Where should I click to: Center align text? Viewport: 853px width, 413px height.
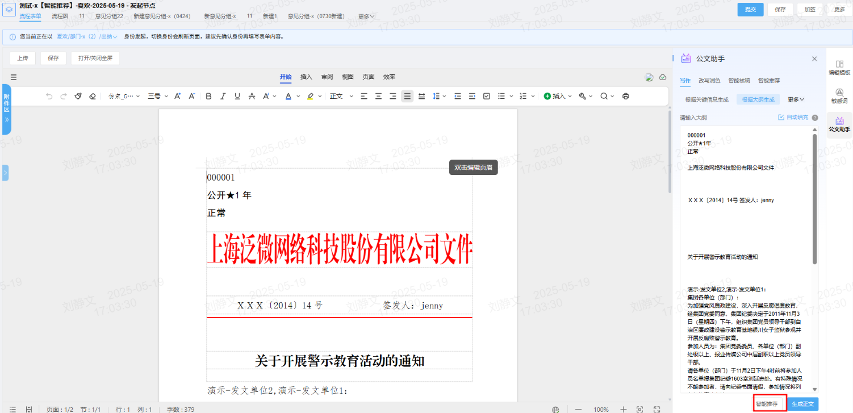pos(378,96)
